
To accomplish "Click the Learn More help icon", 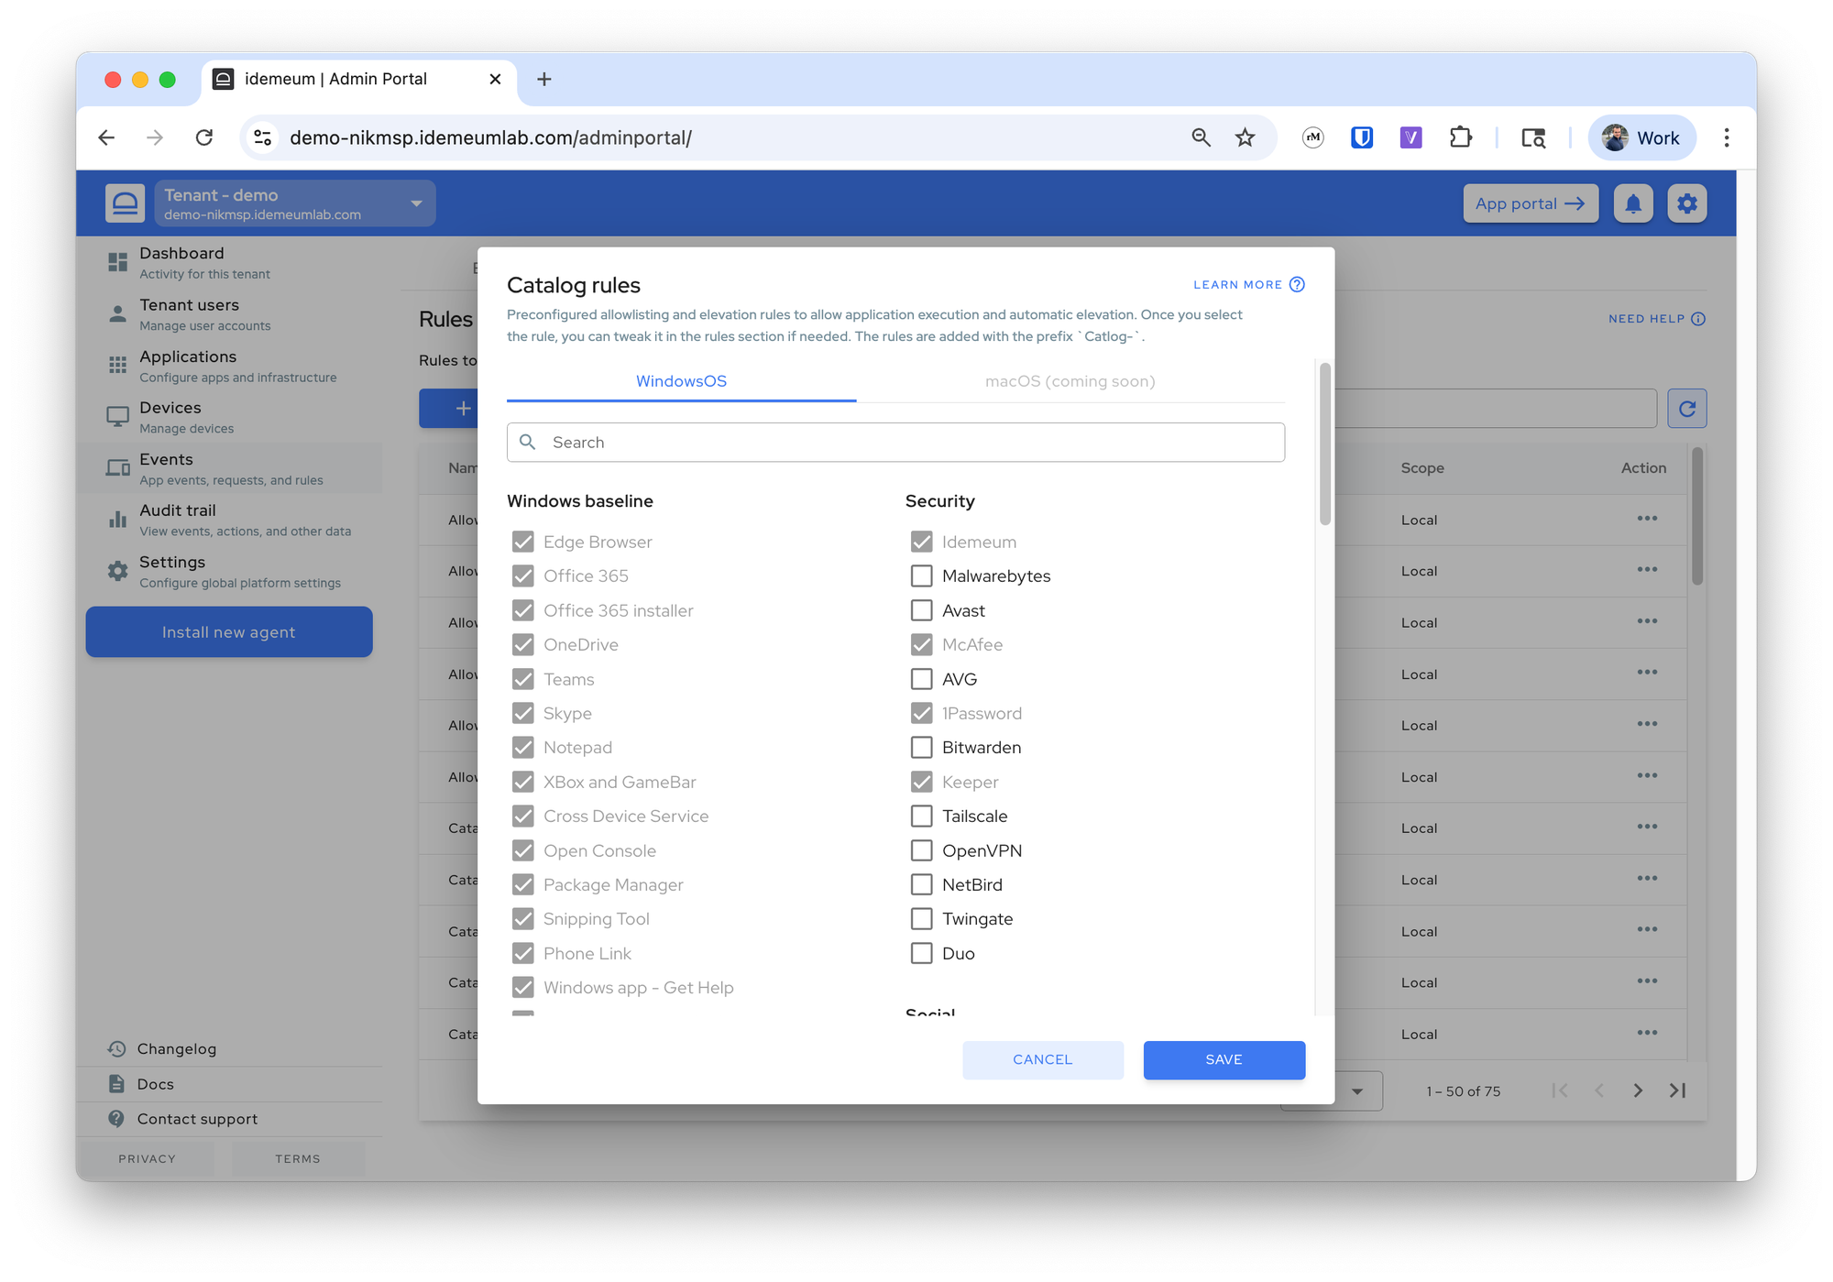I will pos(1297,284).
